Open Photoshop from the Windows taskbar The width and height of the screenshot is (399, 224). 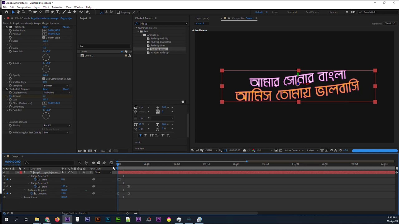108,220
